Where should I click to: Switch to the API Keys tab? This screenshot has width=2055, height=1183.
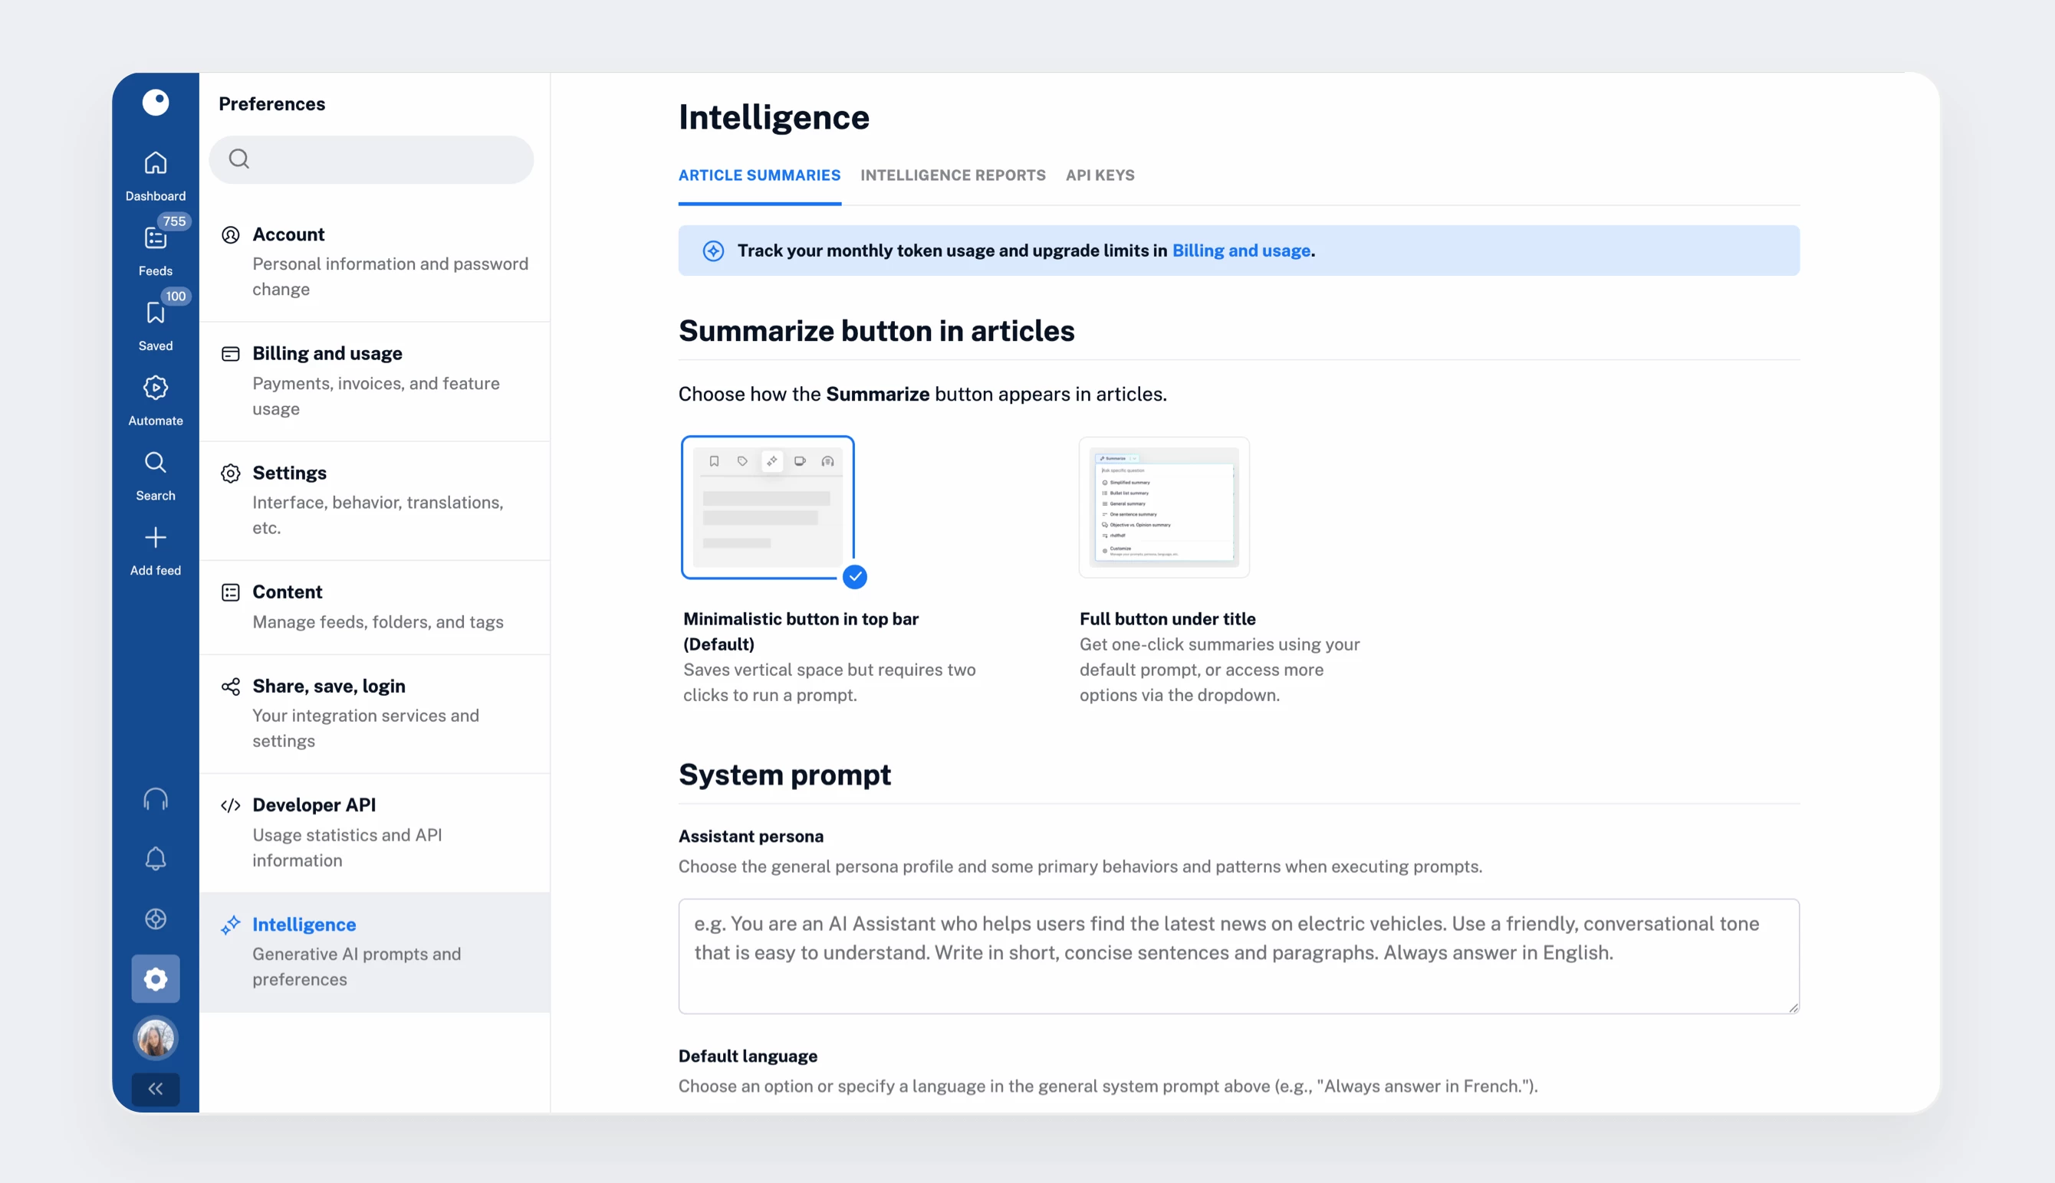[x=1100, y=175]
